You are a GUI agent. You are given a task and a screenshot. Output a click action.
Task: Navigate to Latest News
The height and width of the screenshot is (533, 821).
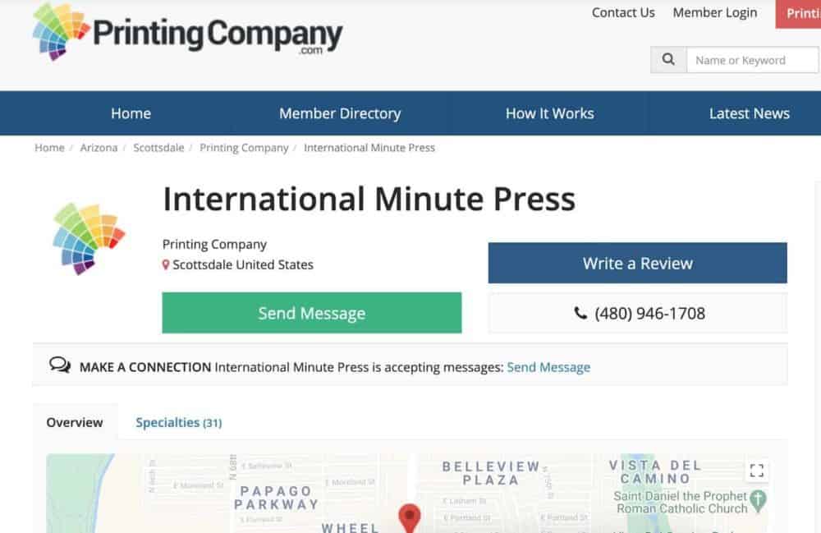749,113
